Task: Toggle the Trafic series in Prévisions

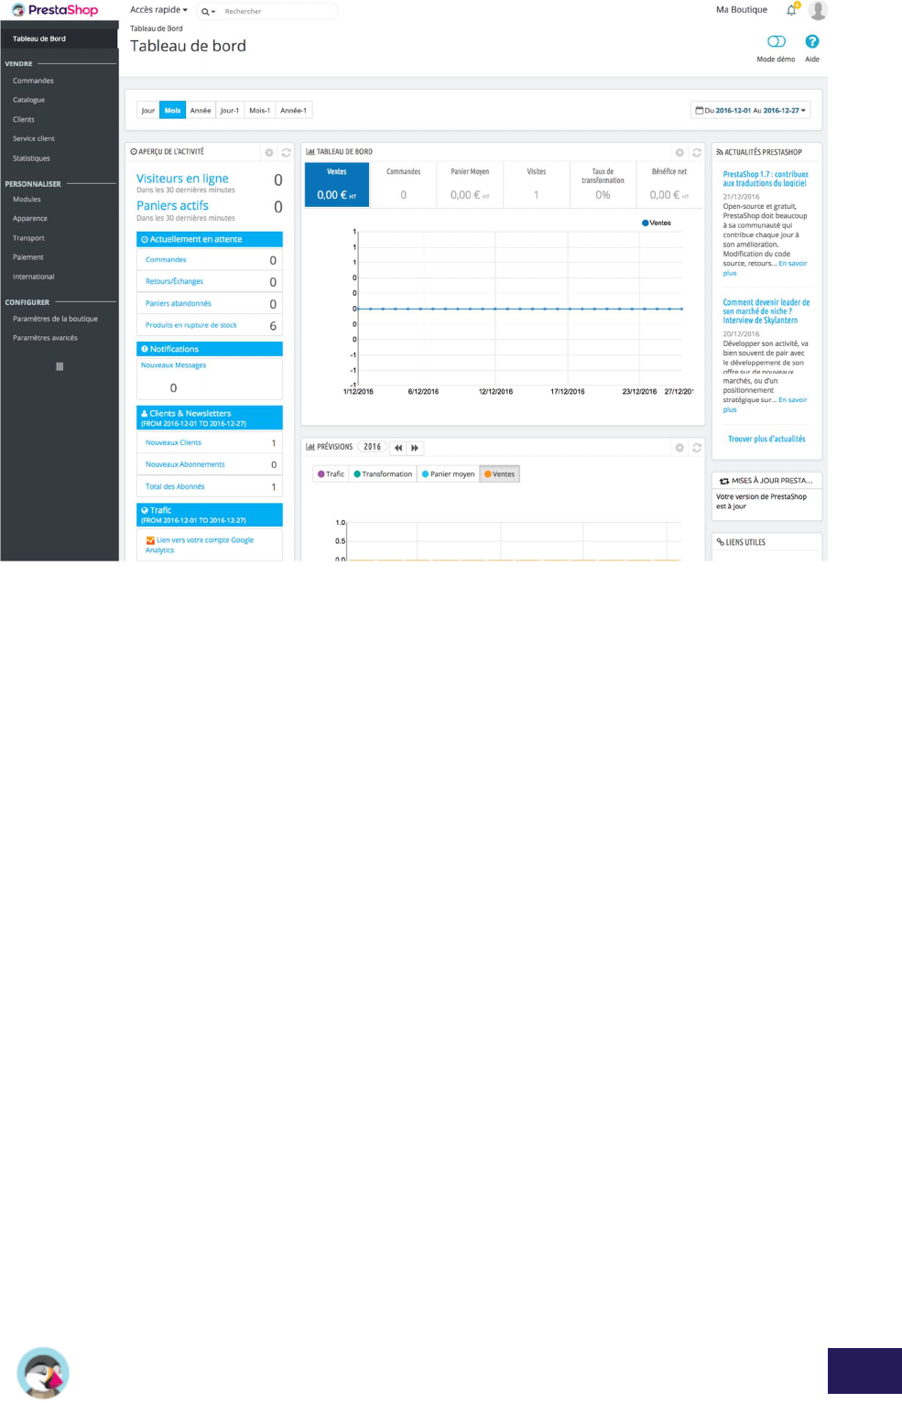Action: [331, 474]
